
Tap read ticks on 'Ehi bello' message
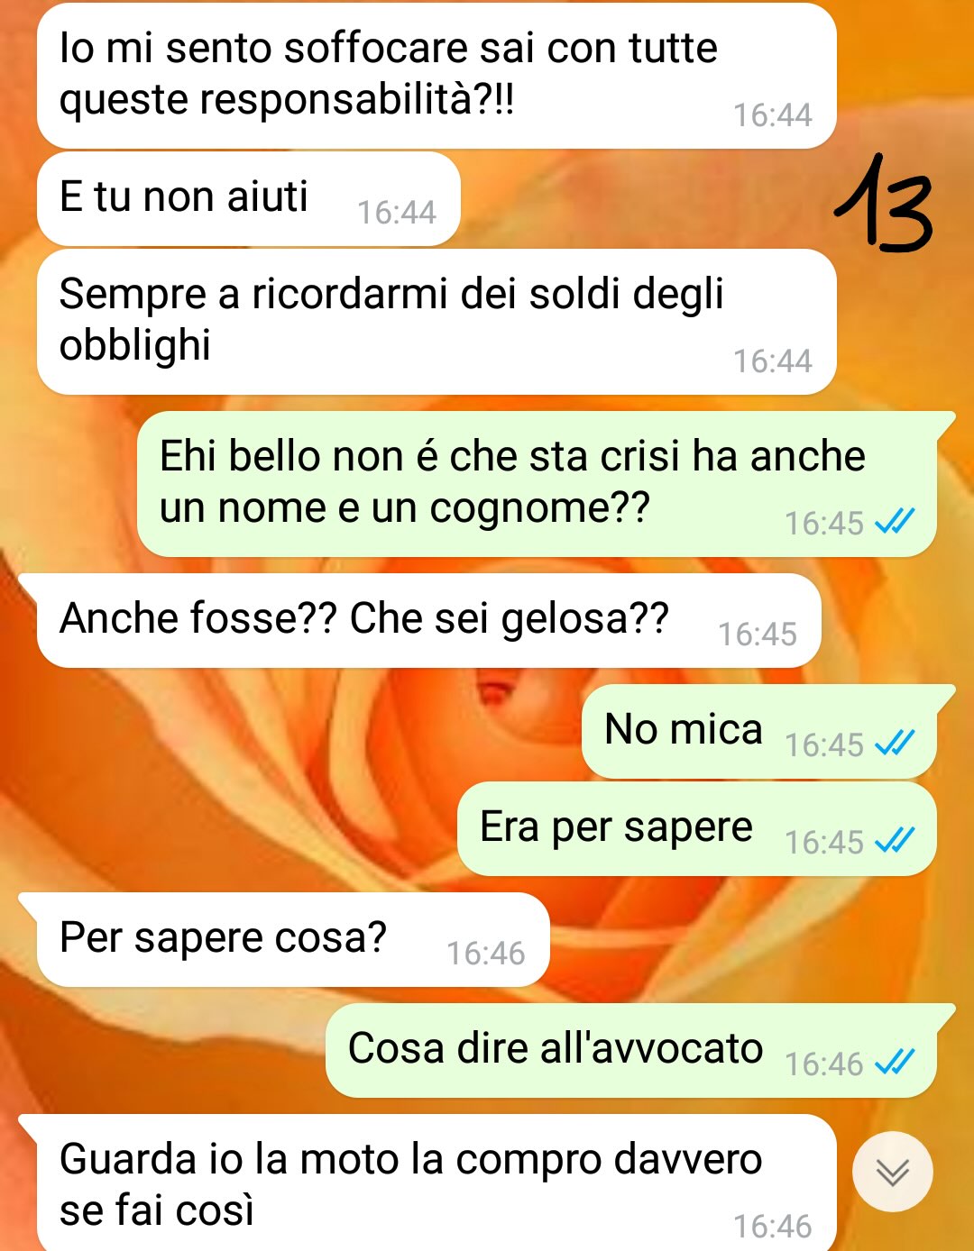[895, 521]
